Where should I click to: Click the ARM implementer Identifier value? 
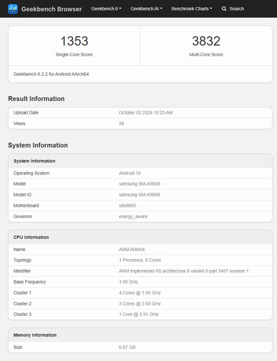pyautogui.click(x=184, y=271)
